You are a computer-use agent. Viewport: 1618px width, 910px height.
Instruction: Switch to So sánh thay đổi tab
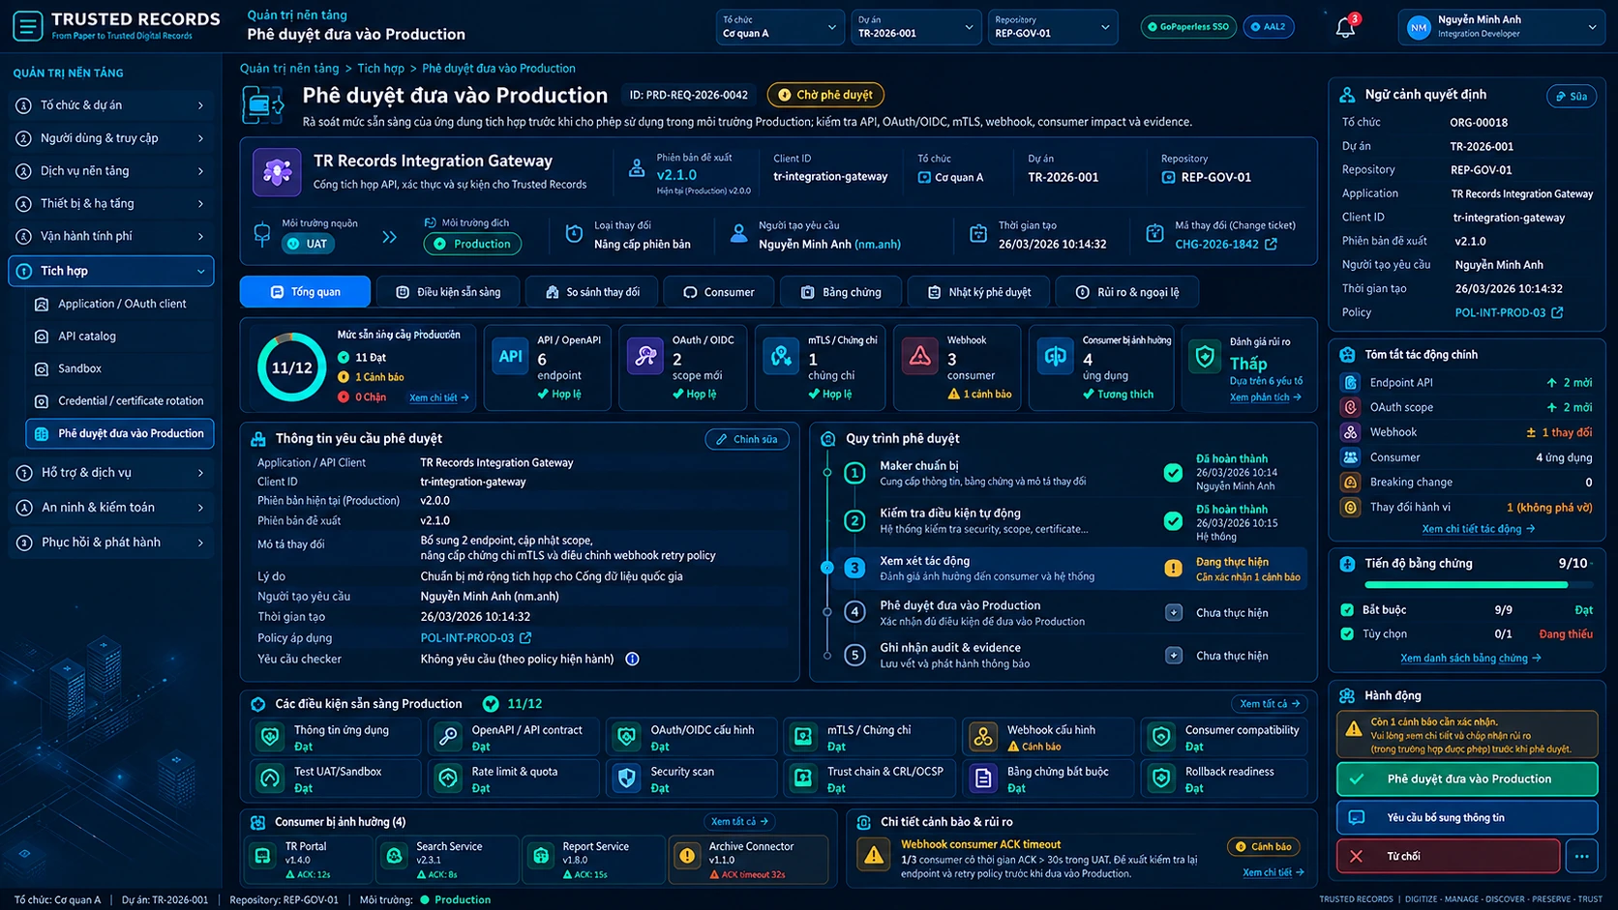(x=592, y=292)
